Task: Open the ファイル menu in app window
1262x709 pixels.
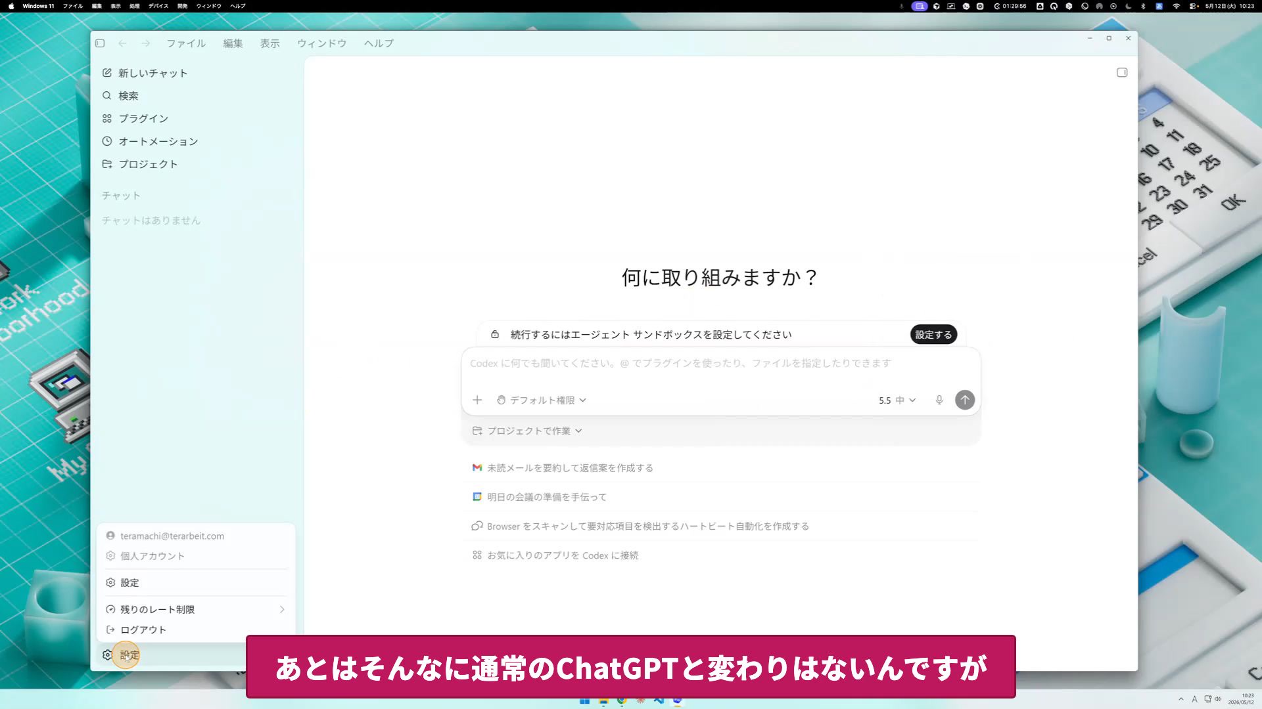Action: [186, 43]
